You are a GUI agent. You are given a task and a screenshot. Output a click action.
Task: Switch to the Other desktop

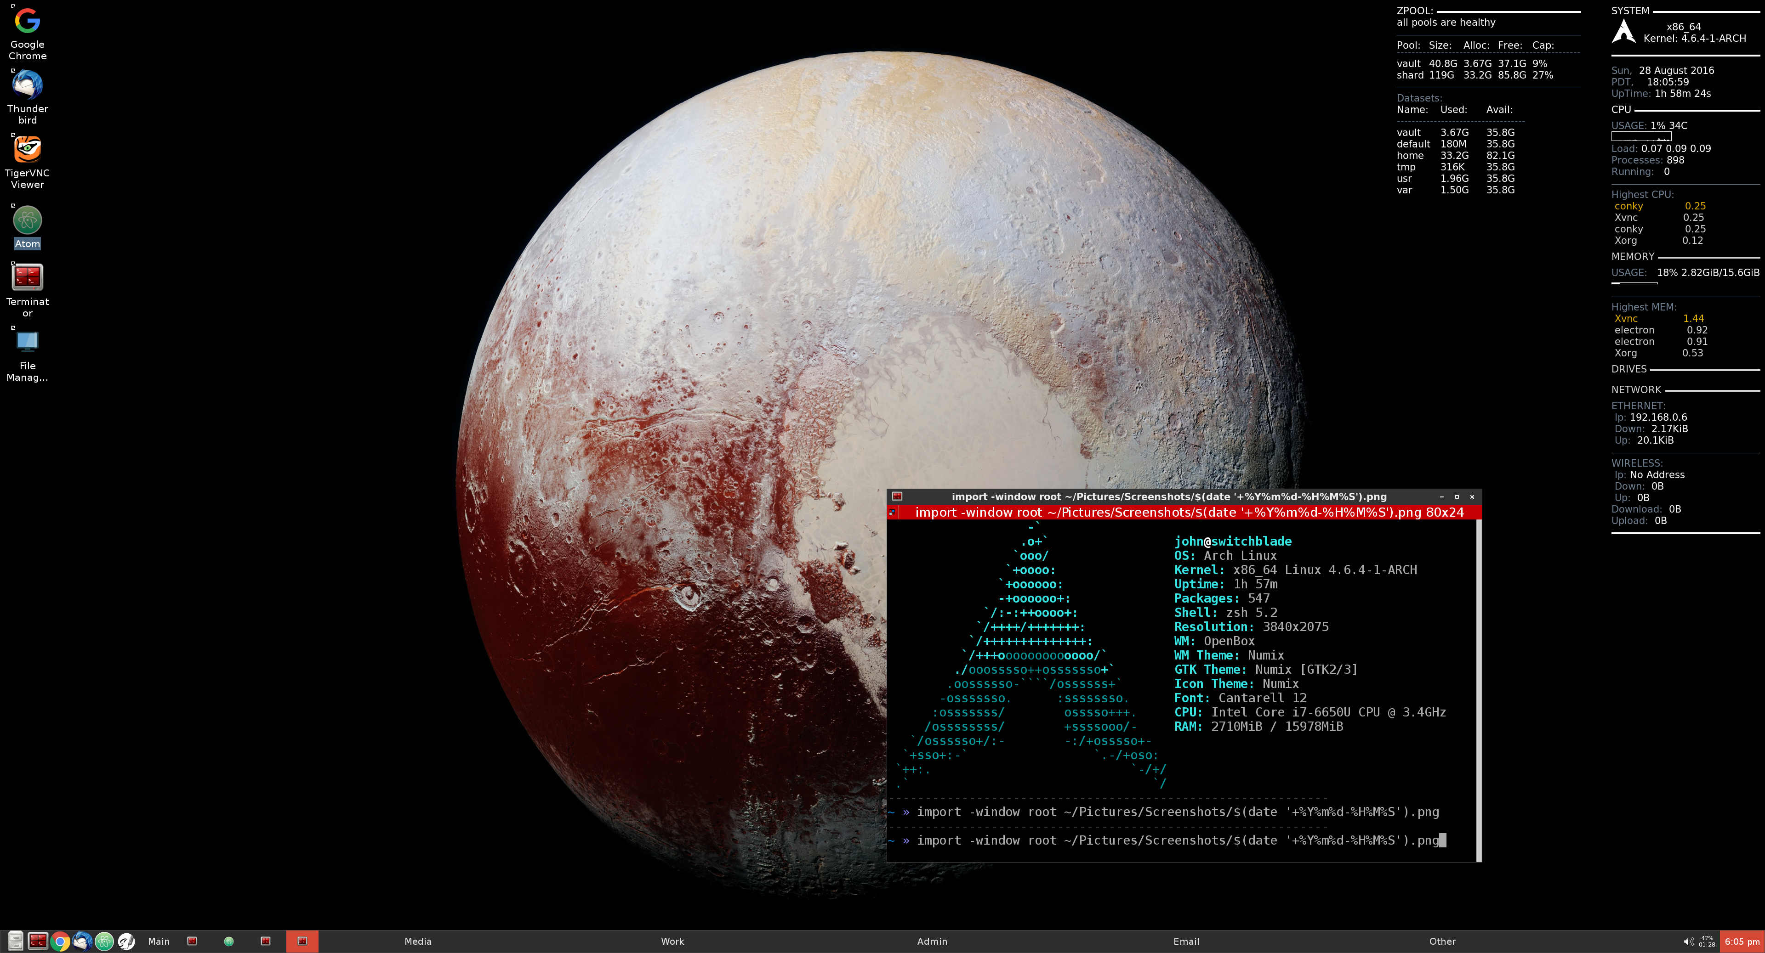point(1442,942)
